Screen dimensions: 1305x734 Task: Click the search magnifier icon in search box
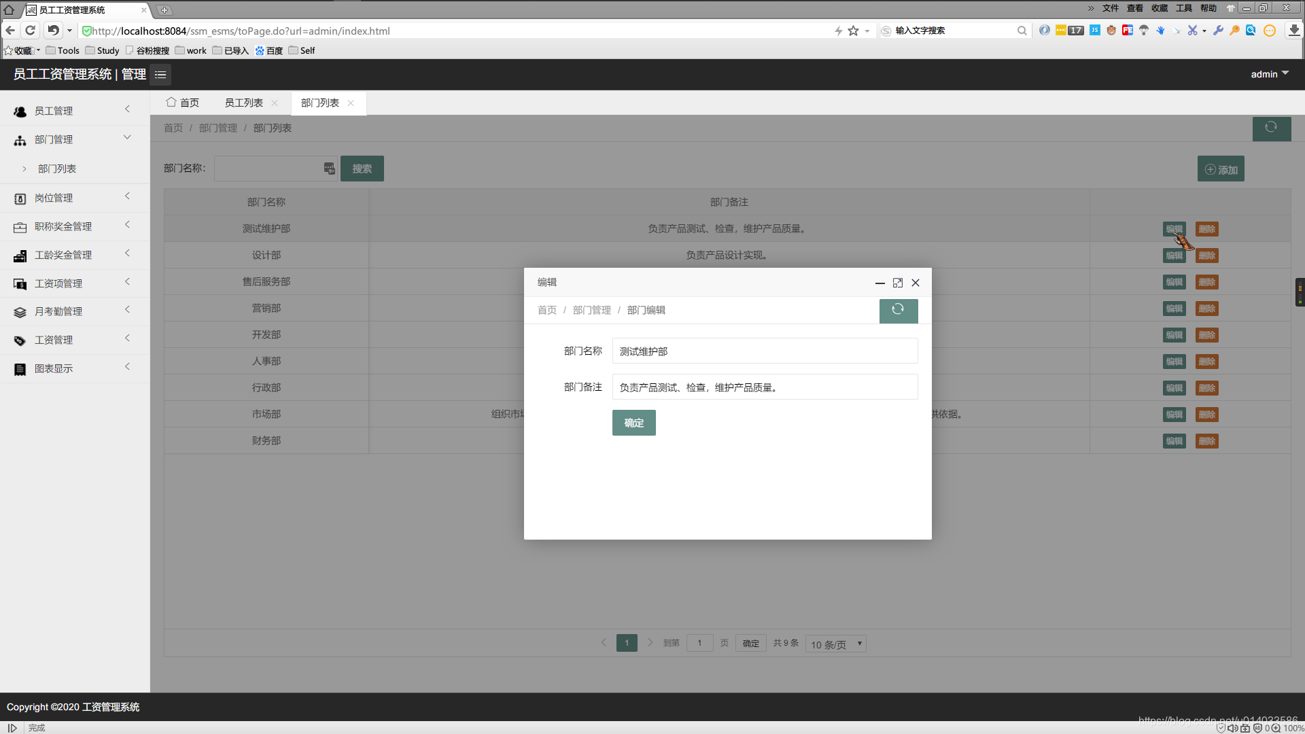click(1022, 31)
